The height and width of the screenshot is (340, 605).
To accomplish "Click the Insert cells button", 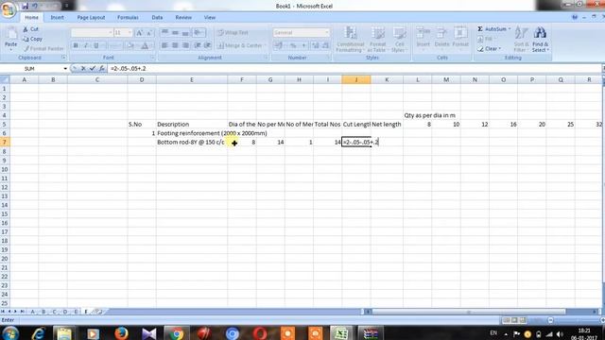I will coord(423,38).
